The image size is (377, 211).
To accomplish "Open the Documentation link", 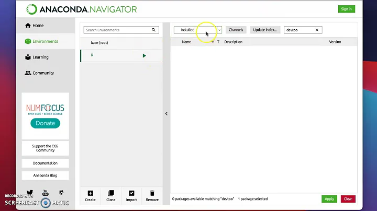I will pyautogui.click(x=45, y=163).
